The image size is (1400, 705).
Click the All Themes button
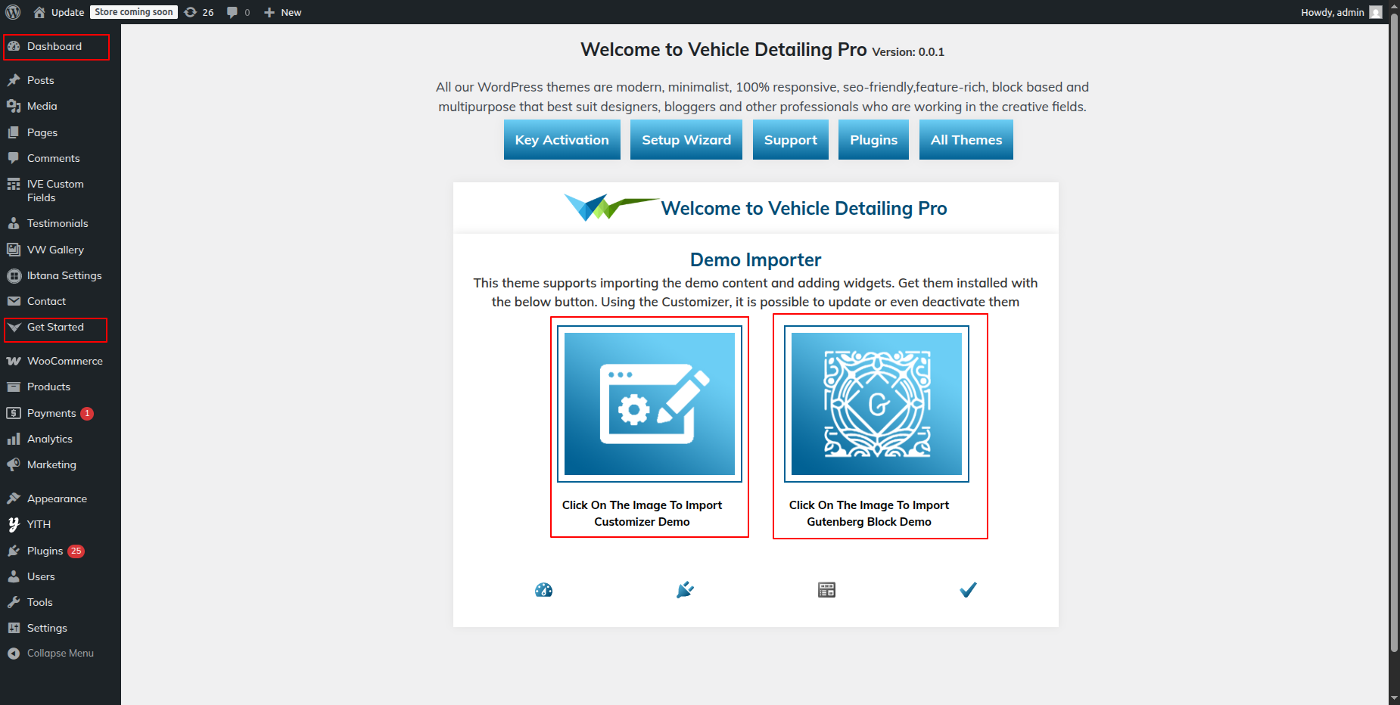[x=966, y=140]
